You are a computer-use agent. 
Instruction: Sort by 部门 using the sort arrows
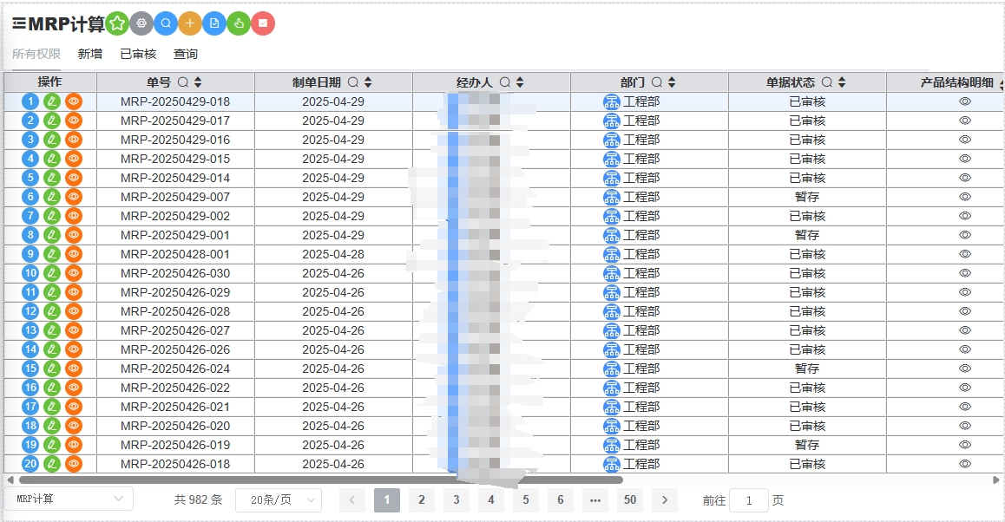(672, 82)
